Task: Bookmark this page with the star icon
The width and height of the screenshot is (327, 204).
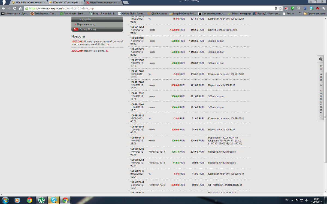Action: pyautogui.click(x=280, y=8)
